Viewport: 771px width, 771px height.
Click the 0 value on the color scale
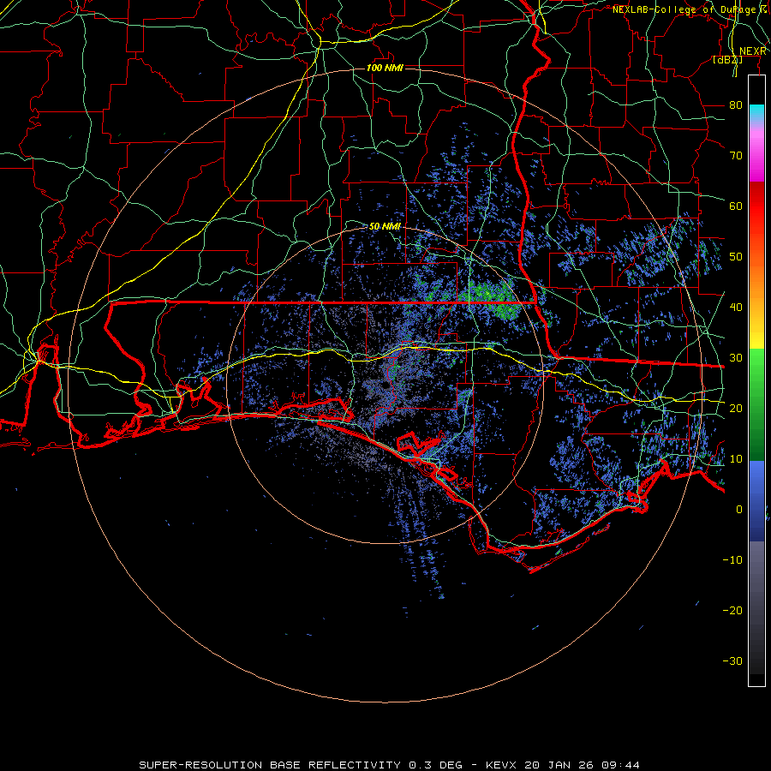pyautogui.click(x=739, y=510)
